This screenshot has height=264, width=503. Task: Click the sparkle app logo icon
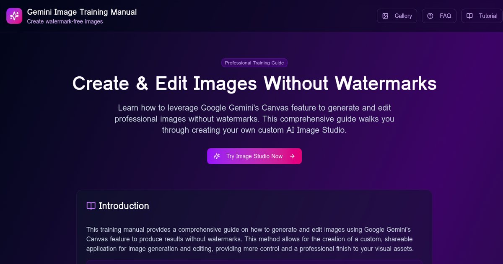(14, 16)
